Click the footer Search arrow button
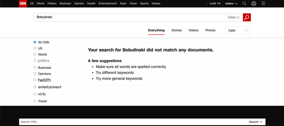 pyautogui.click(x=255, y=122)
